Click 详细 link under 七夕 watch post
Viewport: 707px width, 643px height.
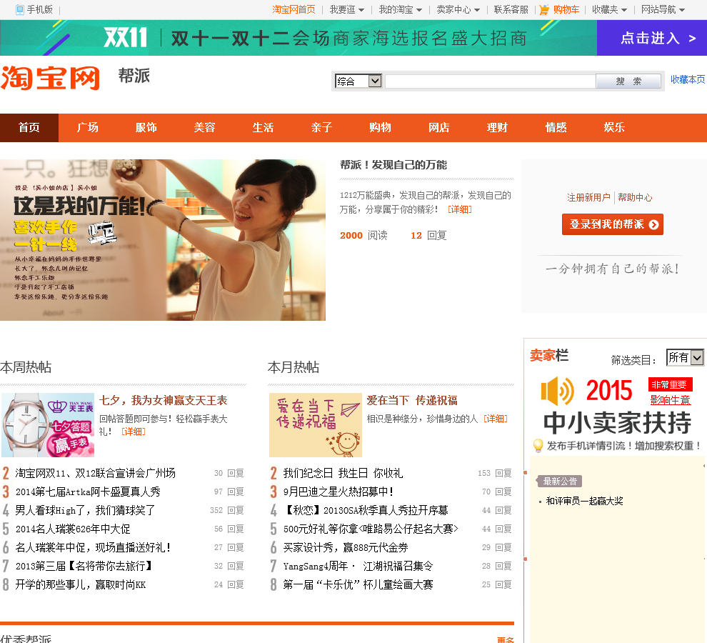[x=134, y=432]
